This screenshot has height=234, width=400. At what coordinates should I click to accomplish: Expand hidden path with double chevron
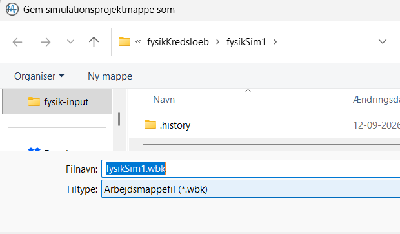pyautogui.click(x=138, y=41)
